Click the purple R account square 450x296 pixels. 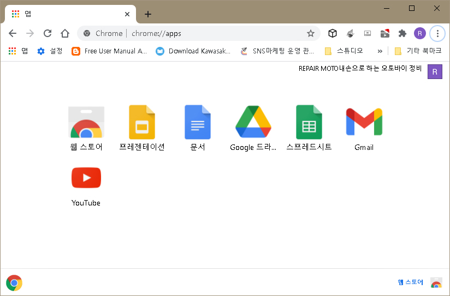435,71
